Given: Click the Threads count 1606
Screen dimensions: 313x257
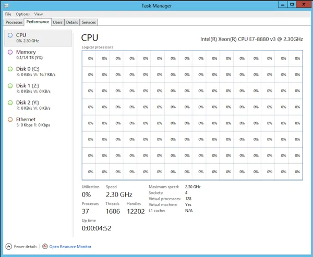Looking at the screenshot, I should coord(113,211).
